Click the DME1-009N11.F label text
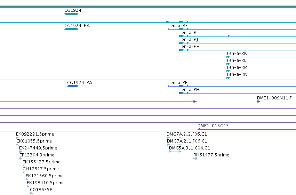Image resolution: width=296 pixels, height=195 pixels. pos(274,98)
